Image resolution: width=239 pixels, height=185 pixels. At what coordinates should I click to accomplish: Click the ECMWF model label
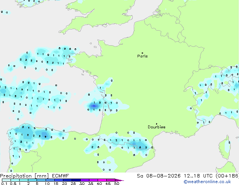[61, 176]
